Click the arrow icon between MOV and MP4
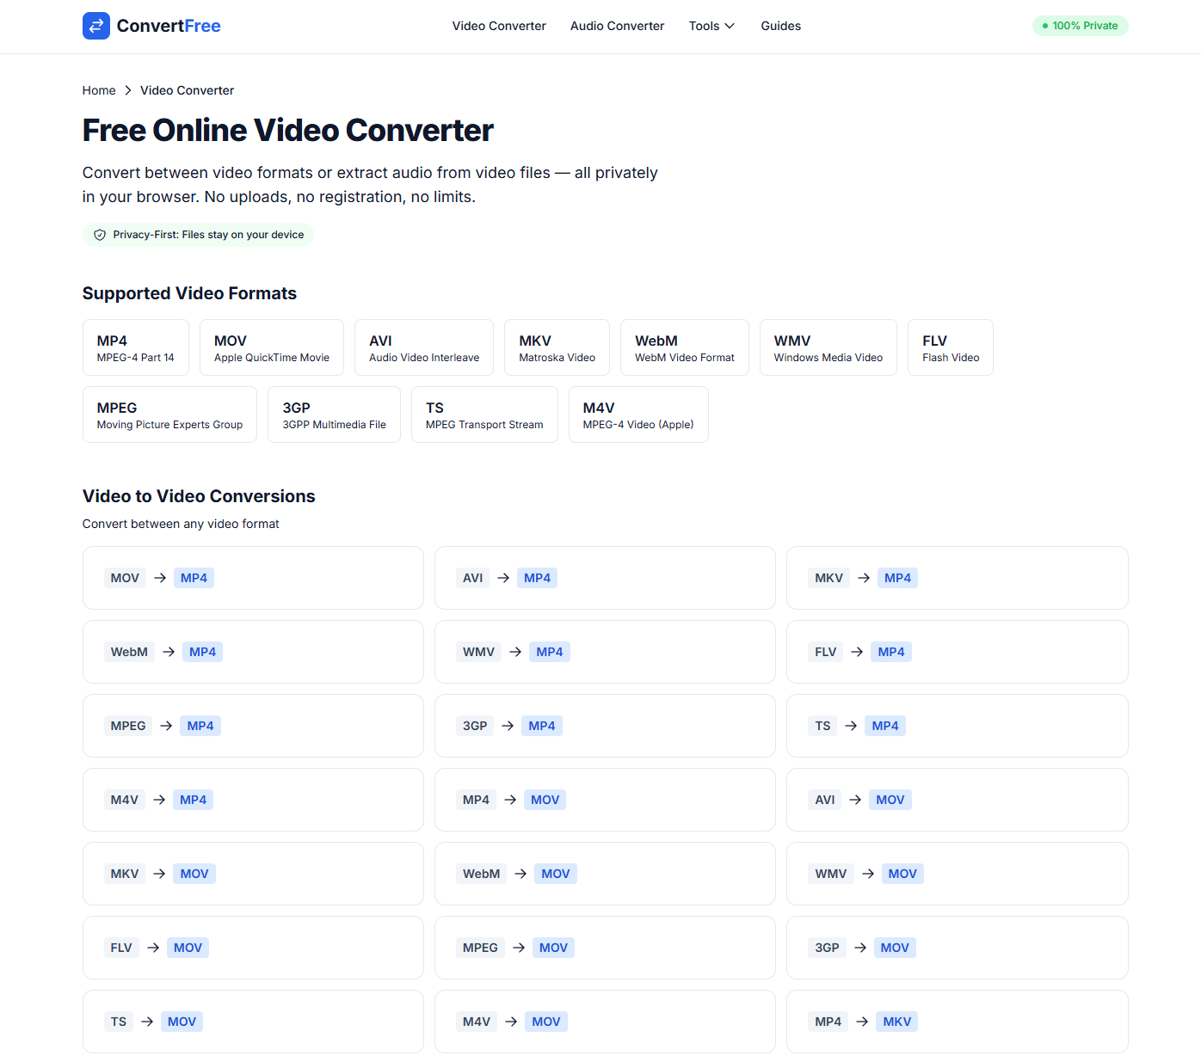The width and height of the screenshot is (1201, 1062). click(x=159, y=577)
